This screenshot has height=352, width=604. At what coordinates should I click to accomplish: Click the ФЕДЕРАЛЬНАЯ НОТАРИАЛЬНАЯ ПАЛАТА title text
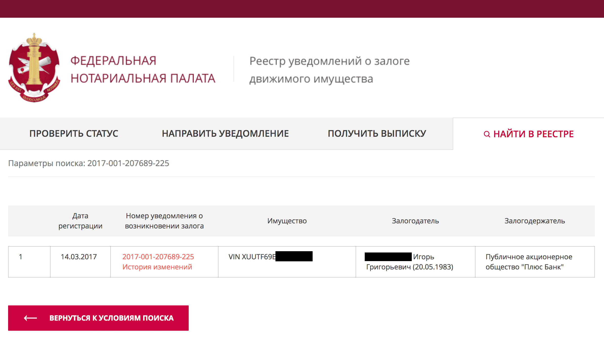(143, 69)
